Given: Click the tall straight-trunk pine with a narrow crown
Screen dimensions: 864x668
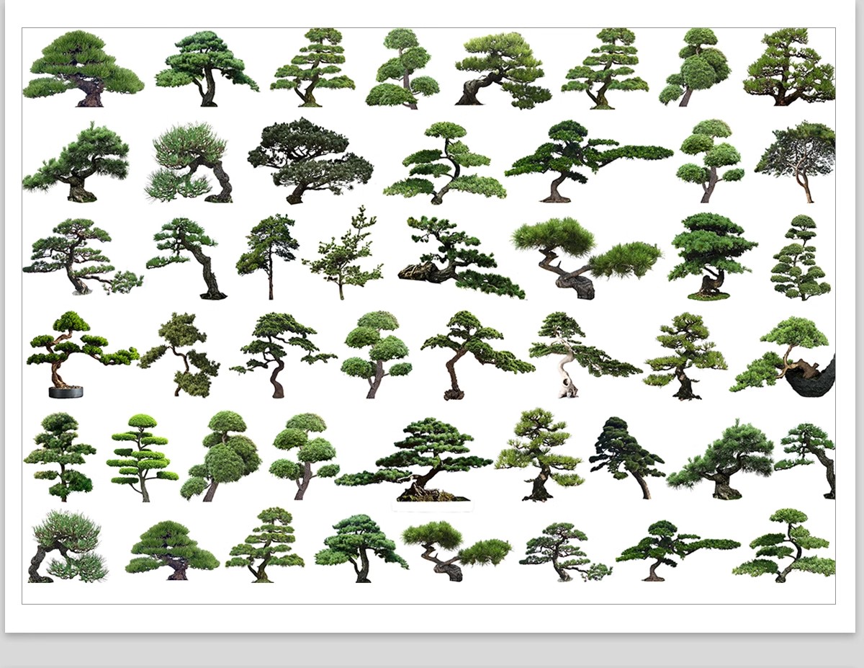Looking at the screenshot, I should click(267, 257).
